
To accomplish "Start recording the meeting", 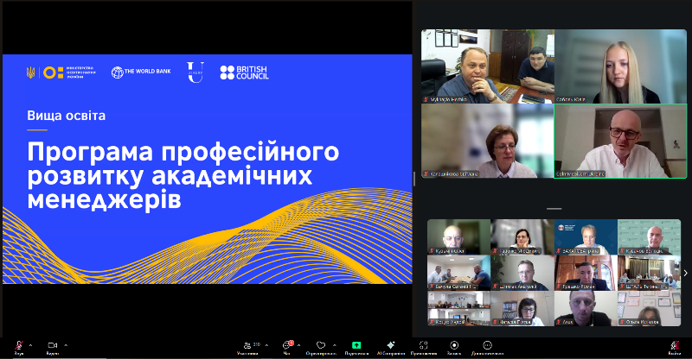I will point(453,346).
